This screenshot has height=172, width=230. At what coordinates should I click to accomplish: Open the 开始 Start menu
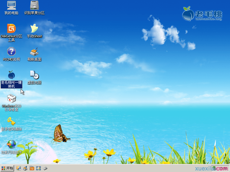(7, 168)
